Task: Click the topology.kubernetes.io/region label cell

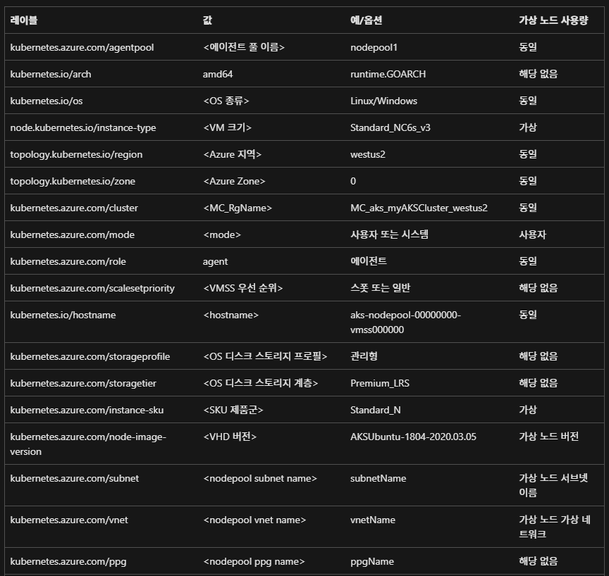Action: point(76,154)
